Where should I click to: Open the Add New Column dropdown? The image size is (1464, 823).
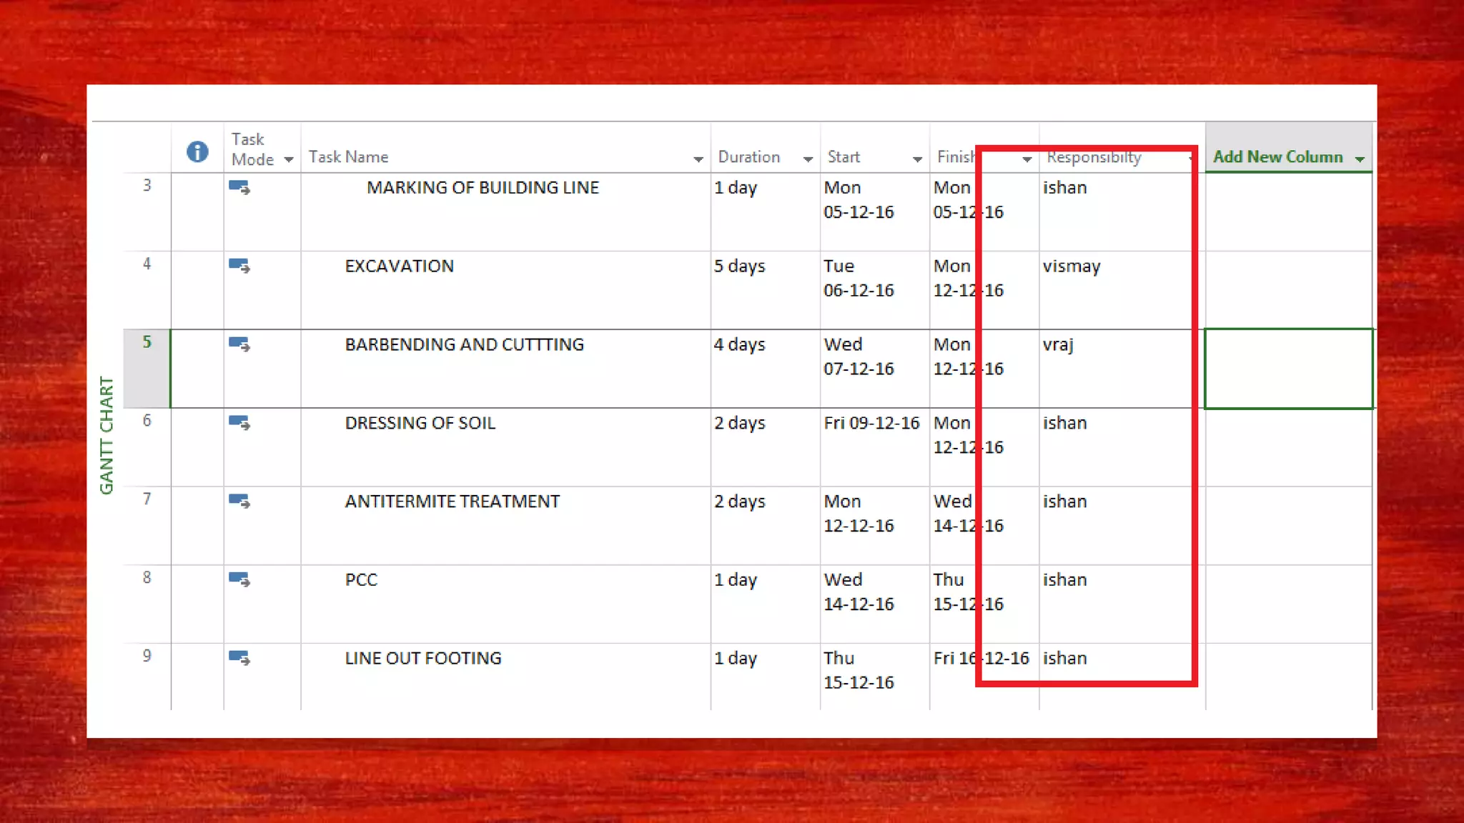pos(1360,159)
